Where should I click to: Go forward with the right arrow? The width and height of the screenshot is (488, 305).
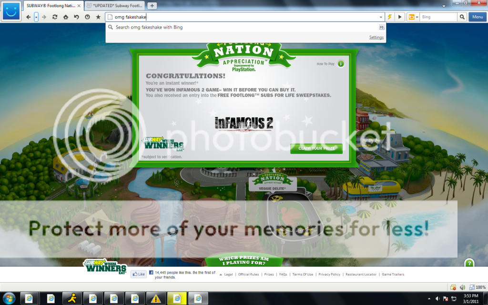pos(44,17)
